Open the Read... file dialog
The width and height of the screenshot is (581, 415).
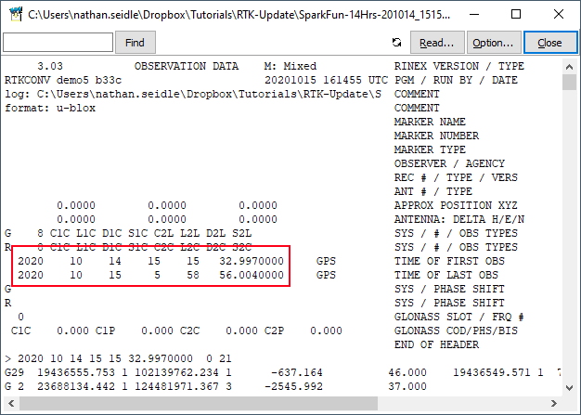[x=437, y=43]
